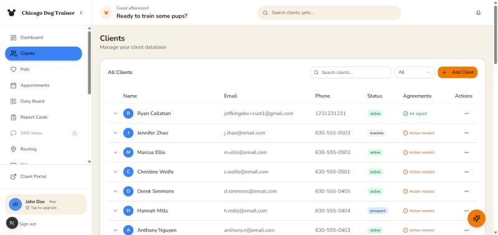Click the Anthony Nguyen name

pyautogui.click(x=157, y=230)
